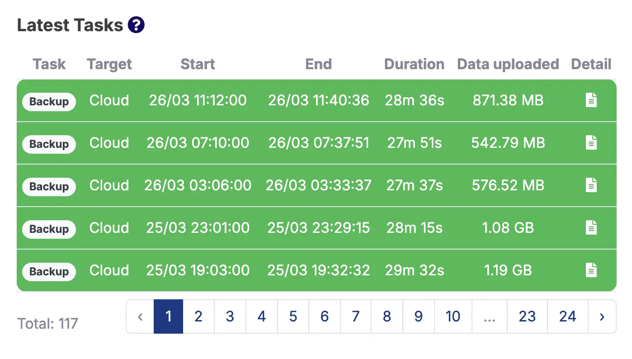This screenshot has width=632, height=359.
Task: Show detail icon for 25/03 19:03:00 backup
Action: click(591, 270)
